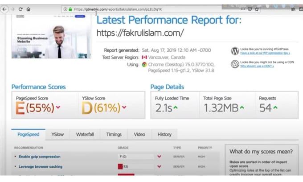Click the WordPress logo icon

point(235,51)
